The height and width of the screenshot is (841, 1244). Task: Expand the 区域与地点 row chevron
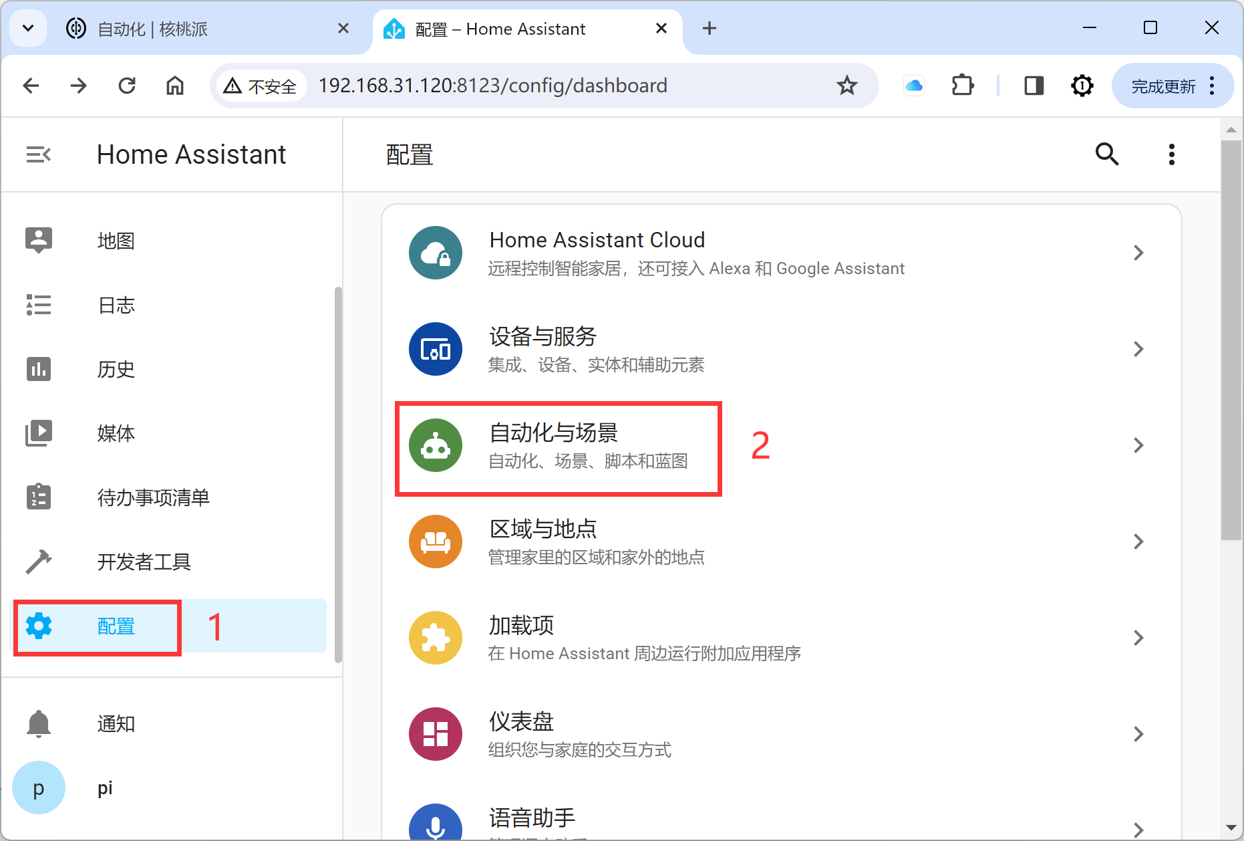[1138, 542]
